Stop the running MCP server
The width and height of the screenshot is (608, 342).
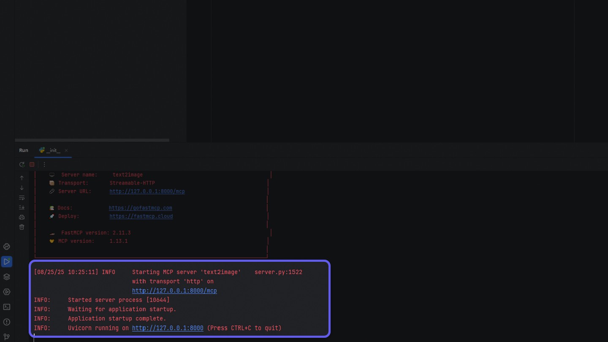tap(32, 164)
